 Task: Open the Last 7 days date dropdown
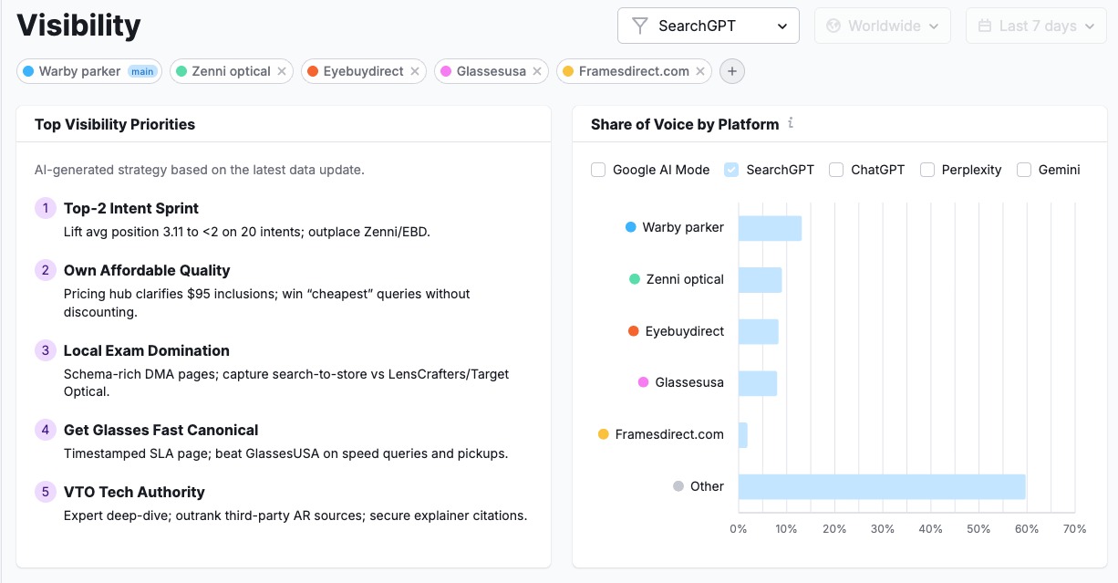(1036, 26)
